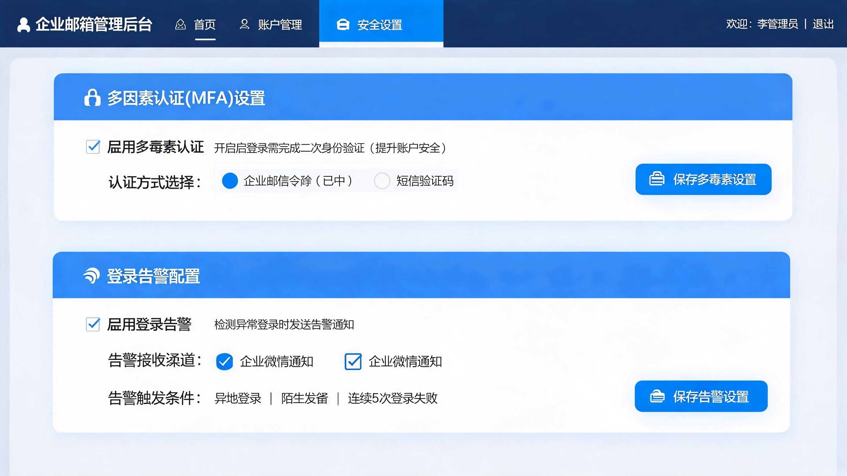Click the security icon in 安全设置 tab
847x476 pixels.
343,24
